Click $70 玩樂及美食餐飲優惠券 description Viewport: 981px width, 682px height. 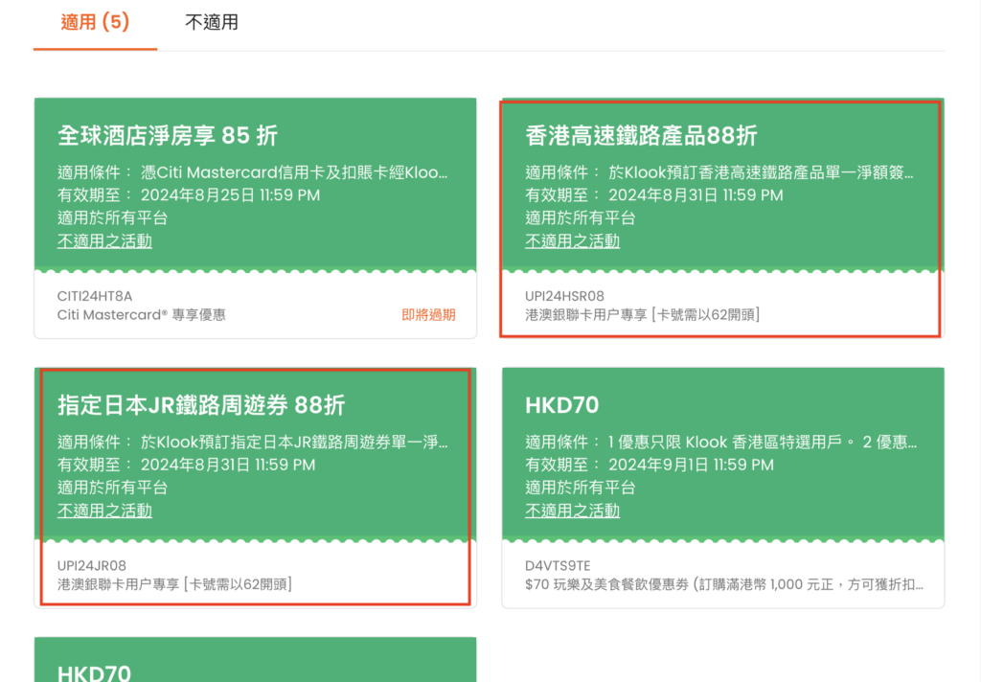(x=724, y=584)
